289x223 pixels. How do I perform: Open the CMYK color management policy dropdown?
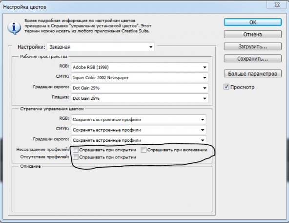point(139,130)
